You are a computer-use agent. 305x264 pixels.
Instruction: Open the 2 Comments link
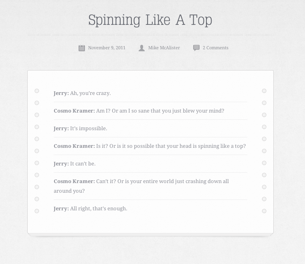tap(216, 48)
